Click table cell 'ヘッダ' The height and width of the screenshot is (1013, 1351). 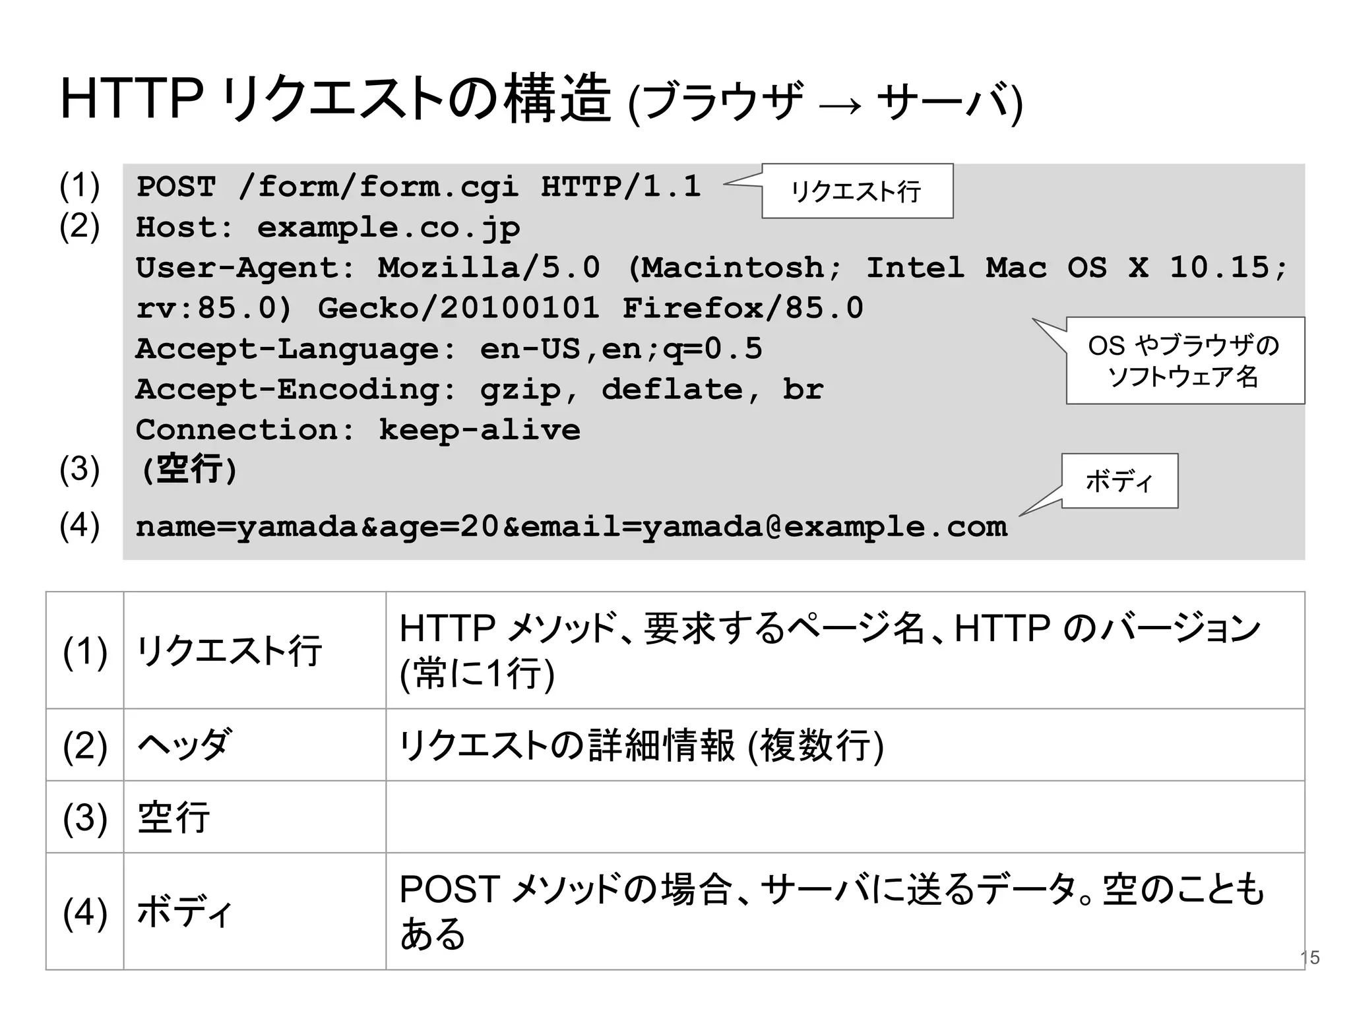pyautogui.click(x=255, y=745)
